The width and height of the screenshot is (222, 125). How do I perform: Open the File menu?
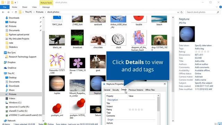coord(5,7)
